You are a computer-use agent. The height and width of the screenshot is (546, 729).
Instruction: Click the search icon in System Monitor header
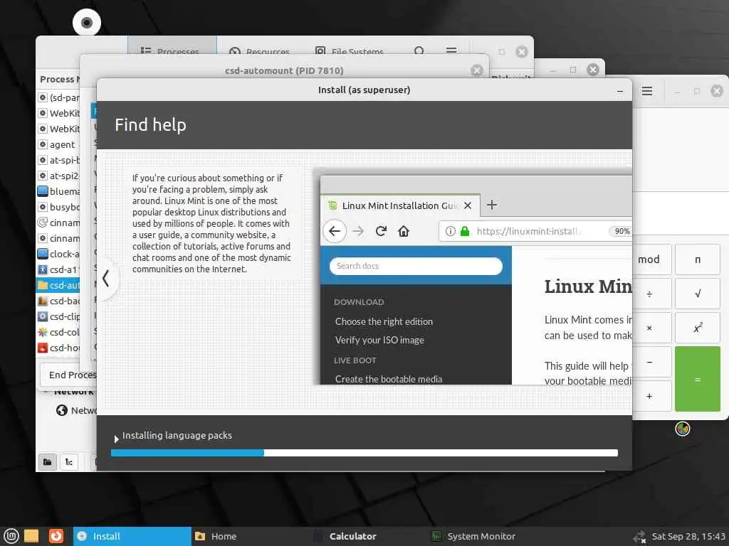(x=419, y=50)
